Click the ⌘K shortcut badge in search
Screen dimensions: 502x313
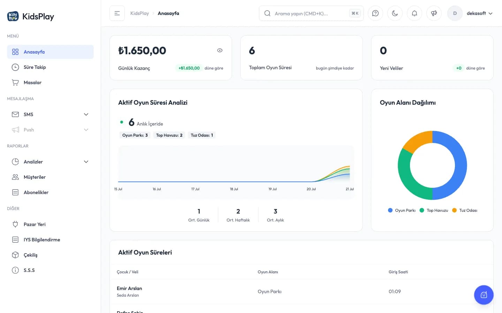pos(355,13)
